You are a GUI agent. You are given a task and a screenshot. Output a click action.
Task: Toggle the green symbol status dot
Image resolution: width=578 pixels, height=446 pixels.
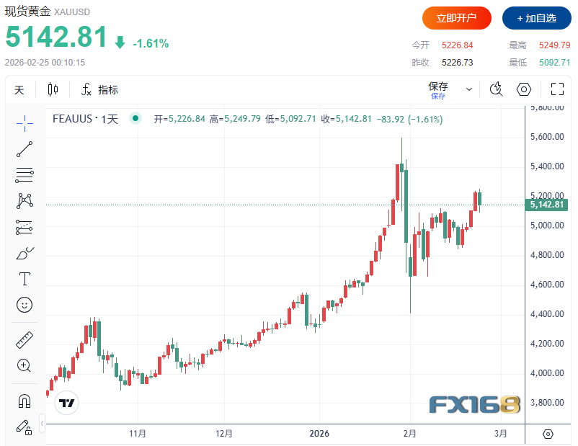tap(135, 119)
